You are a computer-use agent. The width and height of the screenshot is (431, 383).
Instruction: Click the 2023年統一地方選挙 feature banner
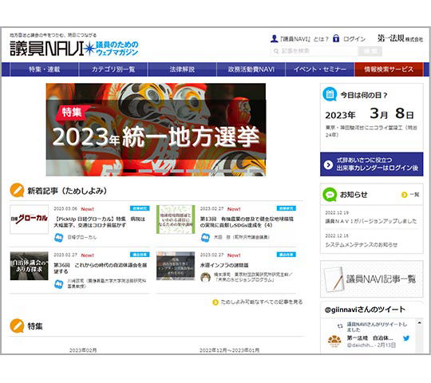pos(156,130)
